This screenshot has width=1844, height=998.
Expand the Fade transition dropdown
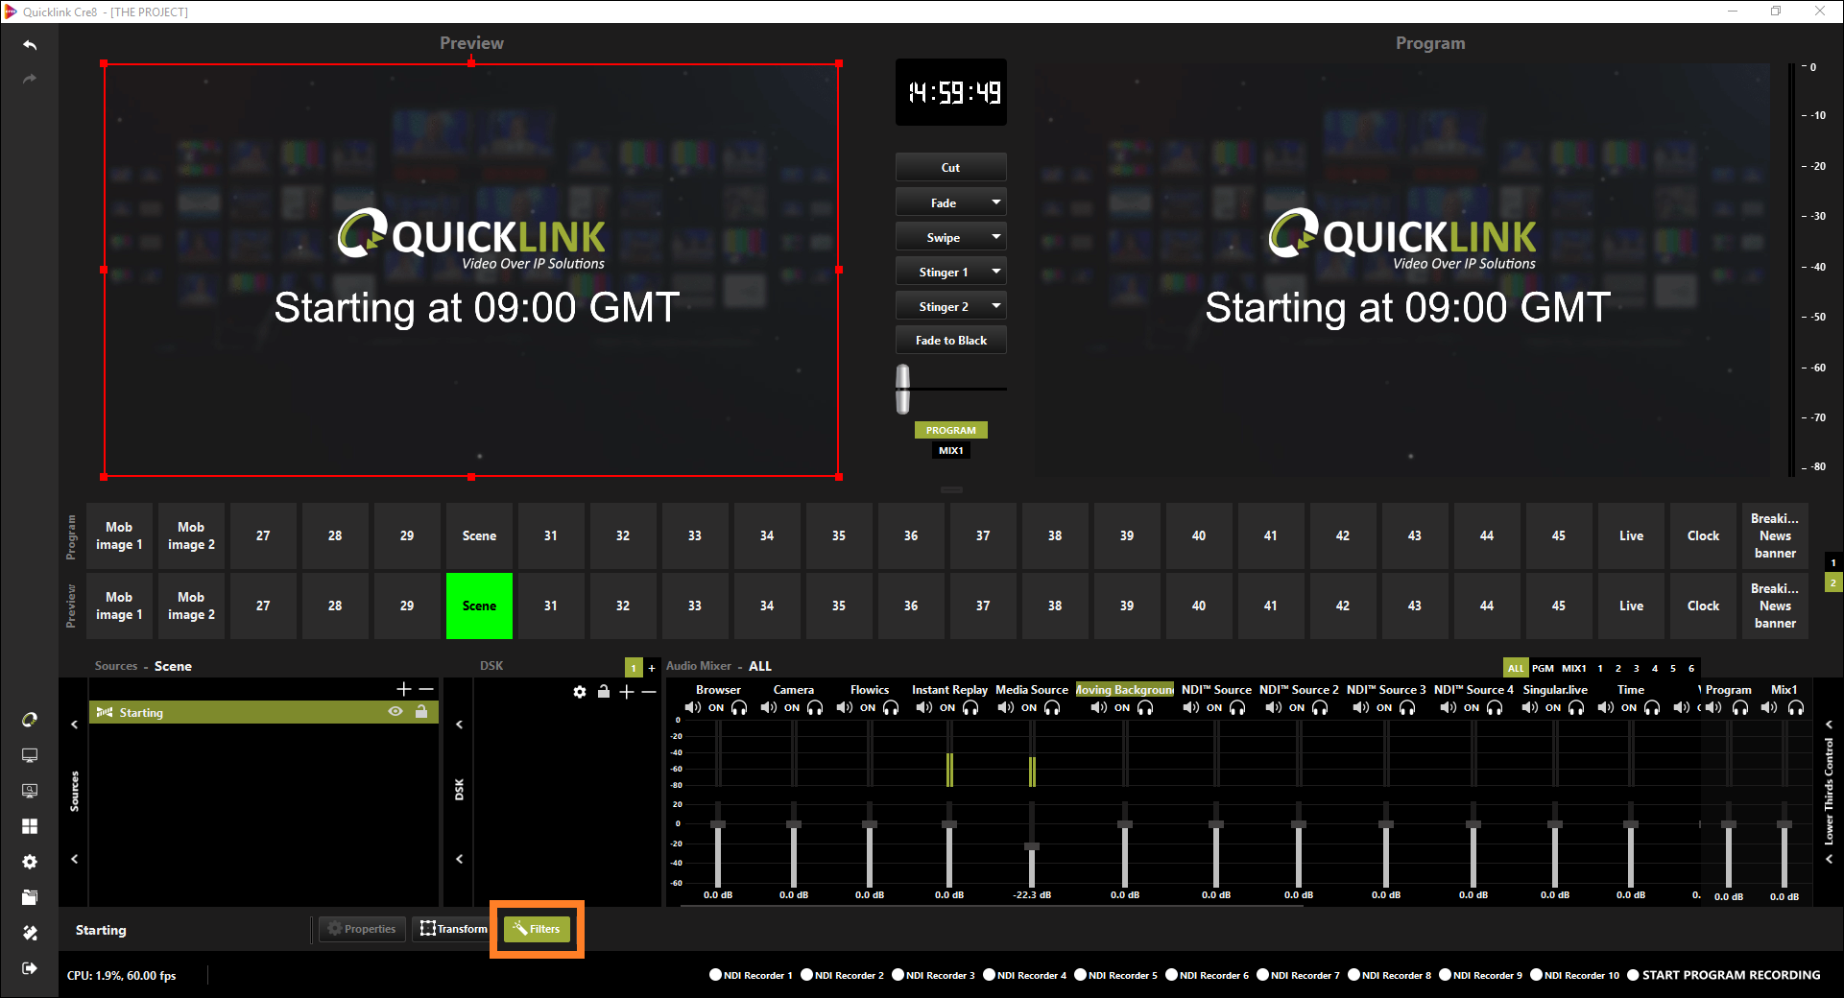(996, 202)
